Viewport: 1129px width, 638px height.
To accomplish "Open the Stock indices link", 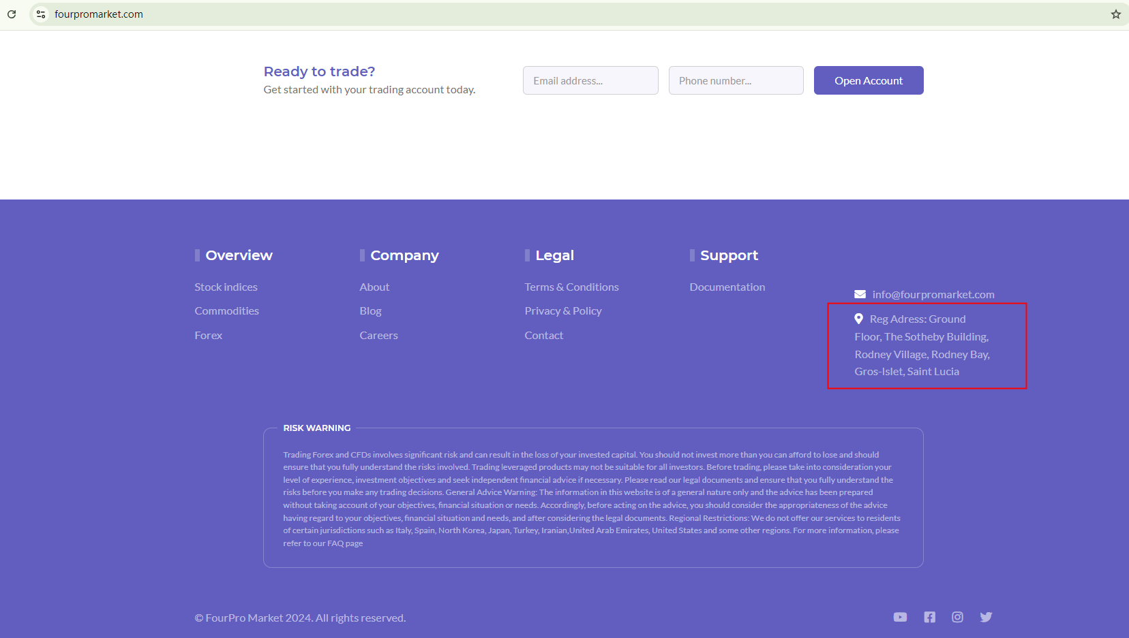I will [x=226, y=287].
